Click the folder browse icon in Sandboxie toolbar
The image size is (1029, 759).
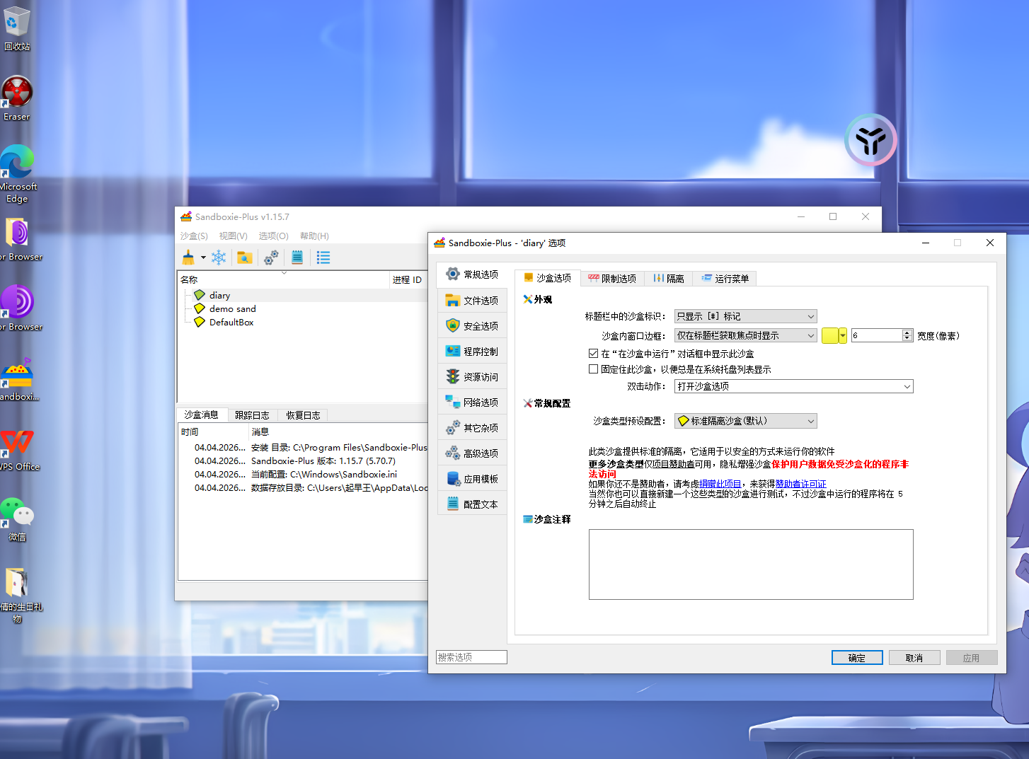(244, 257)
